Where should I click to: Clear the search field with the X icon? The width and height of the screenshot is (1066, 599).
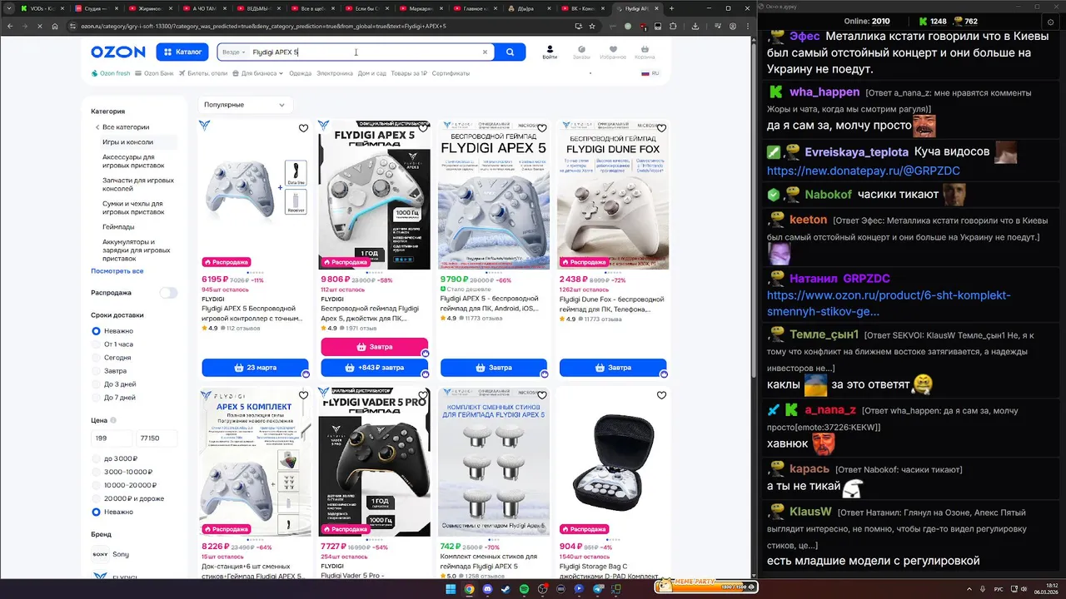485,52
